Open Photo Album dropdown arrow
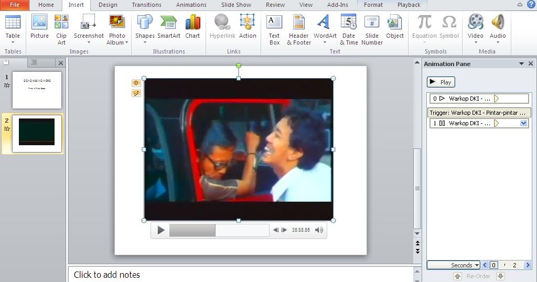Image resolution: width=537 pixels, height=282 pixels. [126, 42]
